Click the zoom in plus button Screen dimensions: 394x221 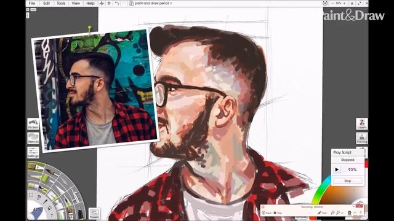click(344, 3)
